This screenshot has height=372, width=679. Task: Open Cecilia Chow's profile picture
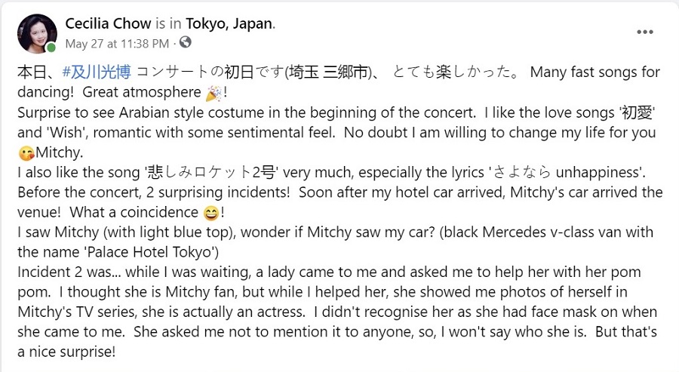[x=37, y=33]
